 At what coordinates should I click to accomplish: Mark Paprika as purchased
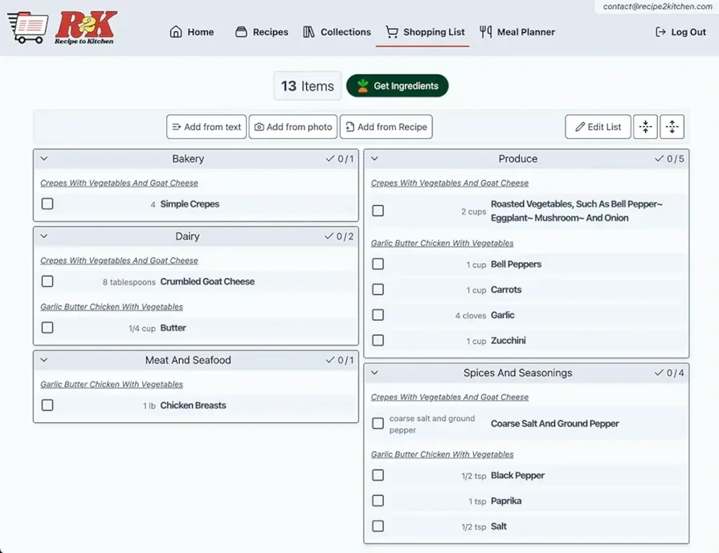tap(378, 501)
